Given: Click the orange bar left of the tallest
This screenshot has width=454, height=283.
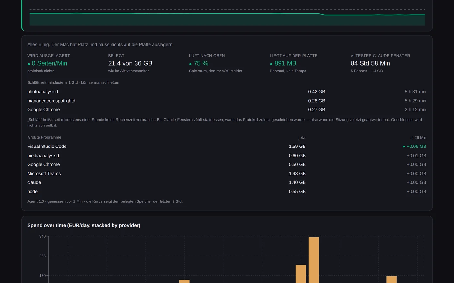Looking at the screenshot, I should (x=301, y=274).
